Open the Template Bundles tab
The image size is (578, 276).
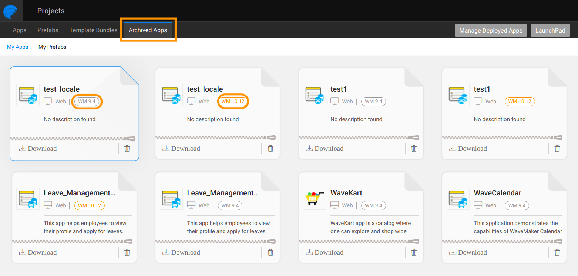click(93, 30)
